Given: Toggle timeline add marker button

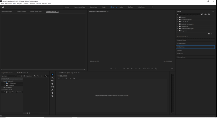Looking at the screenshot, I should (70, 78).
